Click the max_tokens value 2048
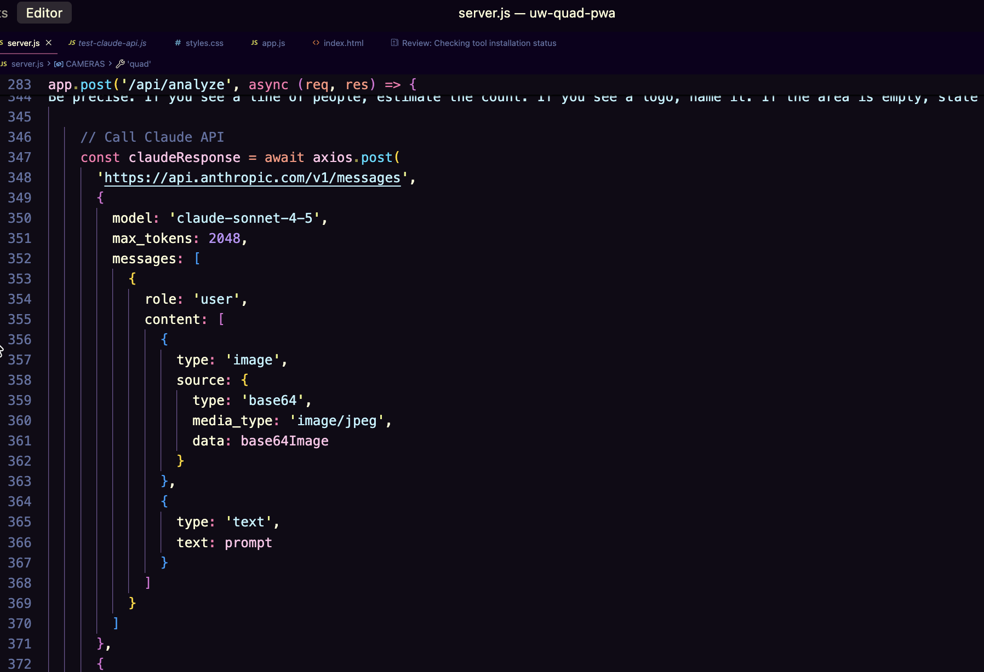Viewport: 984px width, 672px height. [x=224, y=239]
